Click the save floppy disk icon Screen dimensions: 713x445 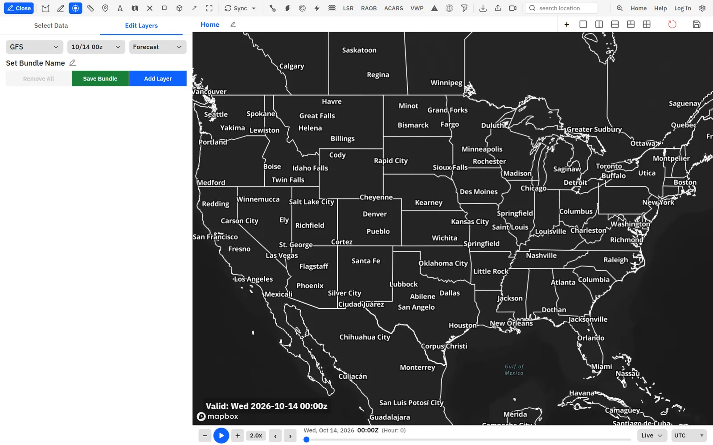coord(697,24)
